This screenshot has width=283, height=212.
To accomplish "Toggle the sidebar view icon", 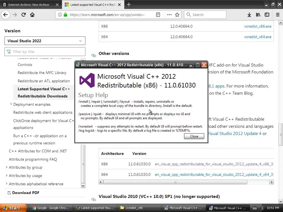I will (x=267, y=15).
